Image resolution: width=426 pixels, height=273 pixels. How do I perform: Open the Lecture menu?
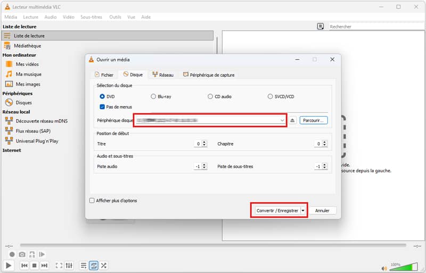[x=31, y=17]
